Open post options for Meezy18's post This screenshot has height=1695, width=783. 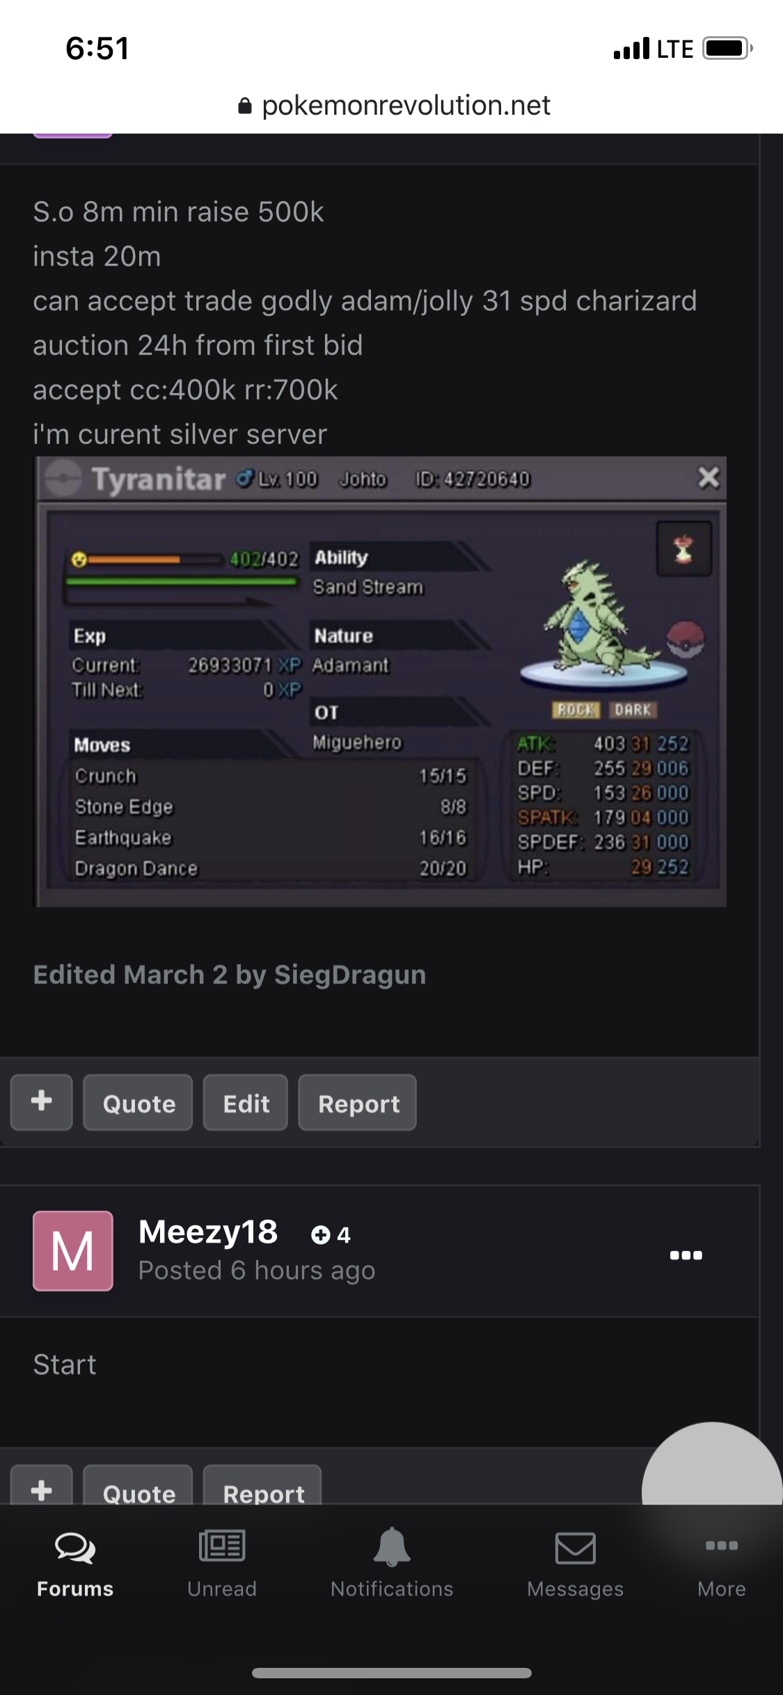click(686, 1255)
